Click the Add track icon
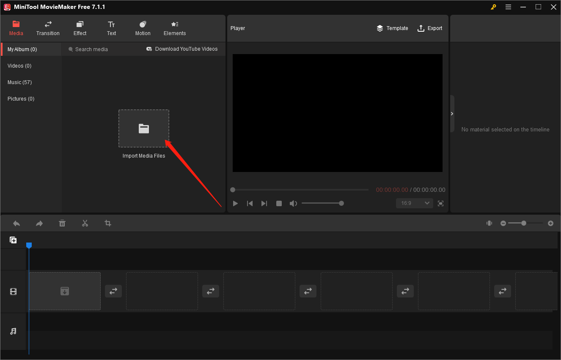 13,240
